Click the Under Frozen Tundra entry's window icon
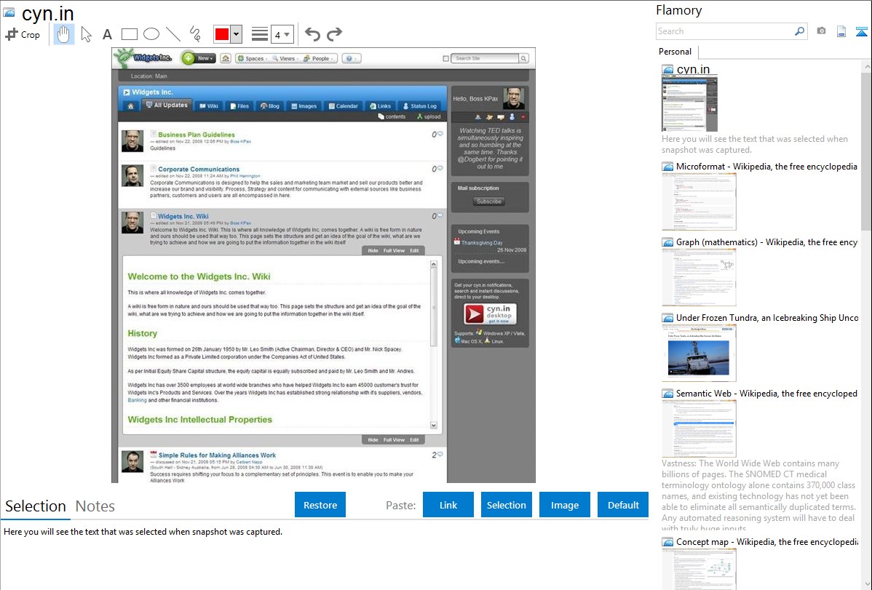This screenshot has height=590, width=872. pos(668,317)
